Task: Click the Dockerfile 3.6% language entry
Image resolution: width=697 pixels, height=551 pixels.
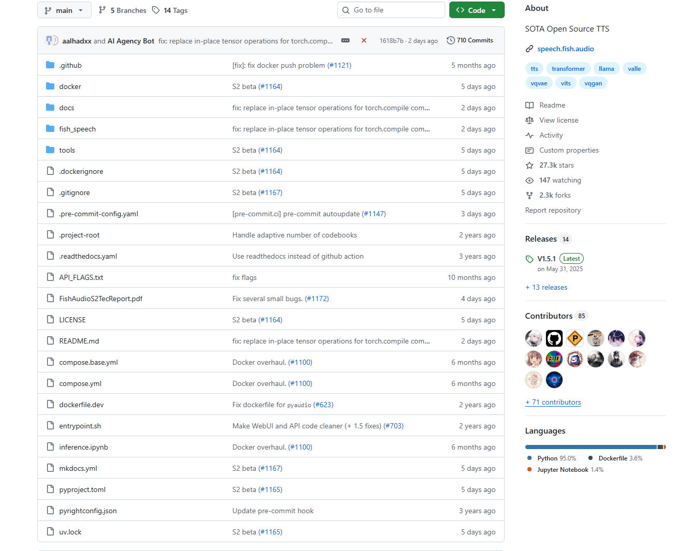Action: (x=615, y=458)
